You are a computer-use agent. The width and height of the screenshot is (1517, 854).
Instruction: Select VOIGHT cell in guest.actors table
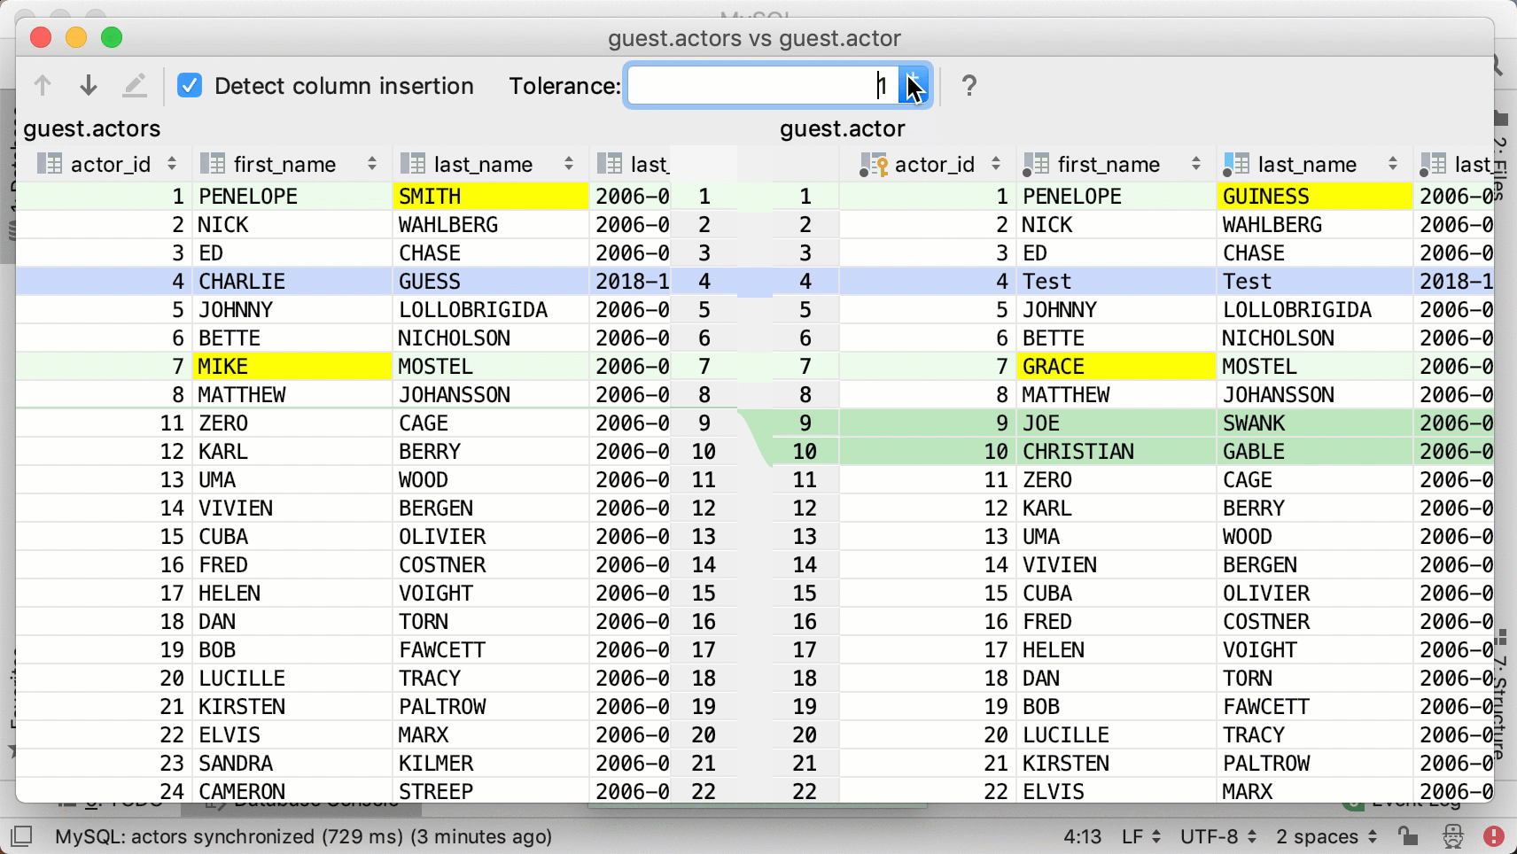pyautogui.click(x=490, y=594)
